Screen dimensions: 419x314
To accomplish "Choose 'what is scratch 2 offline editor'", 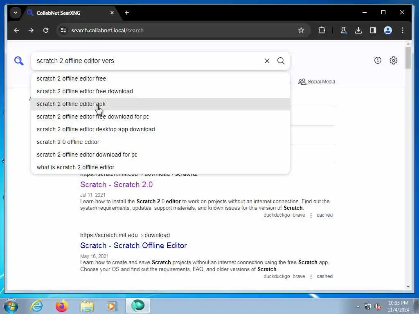I will point(160,167).
